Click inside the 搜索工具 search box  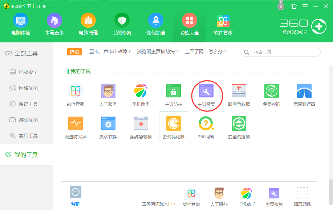tap(283, 52)
